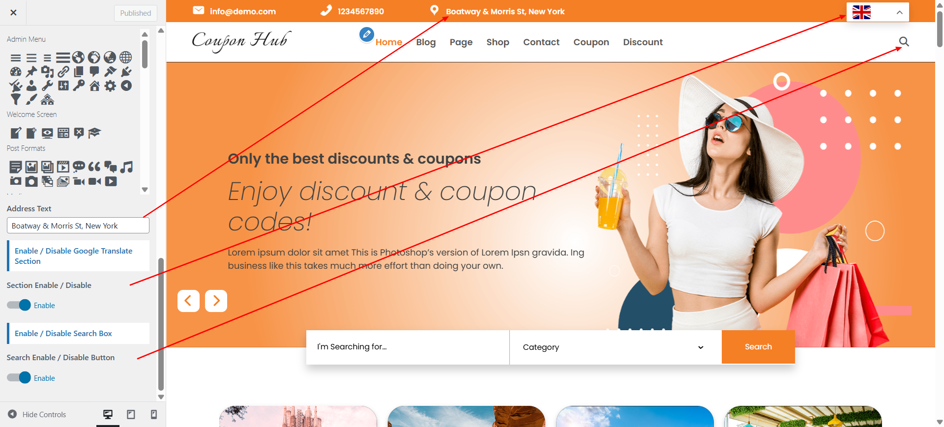The height and width of the screenshot is (427, 944).
Task: Switch preview to tablet device mode
Action: pos(131,414)
